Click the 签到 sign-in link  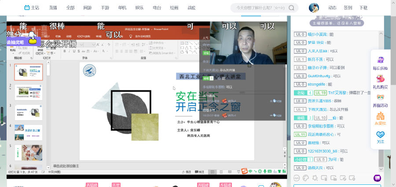348,8
